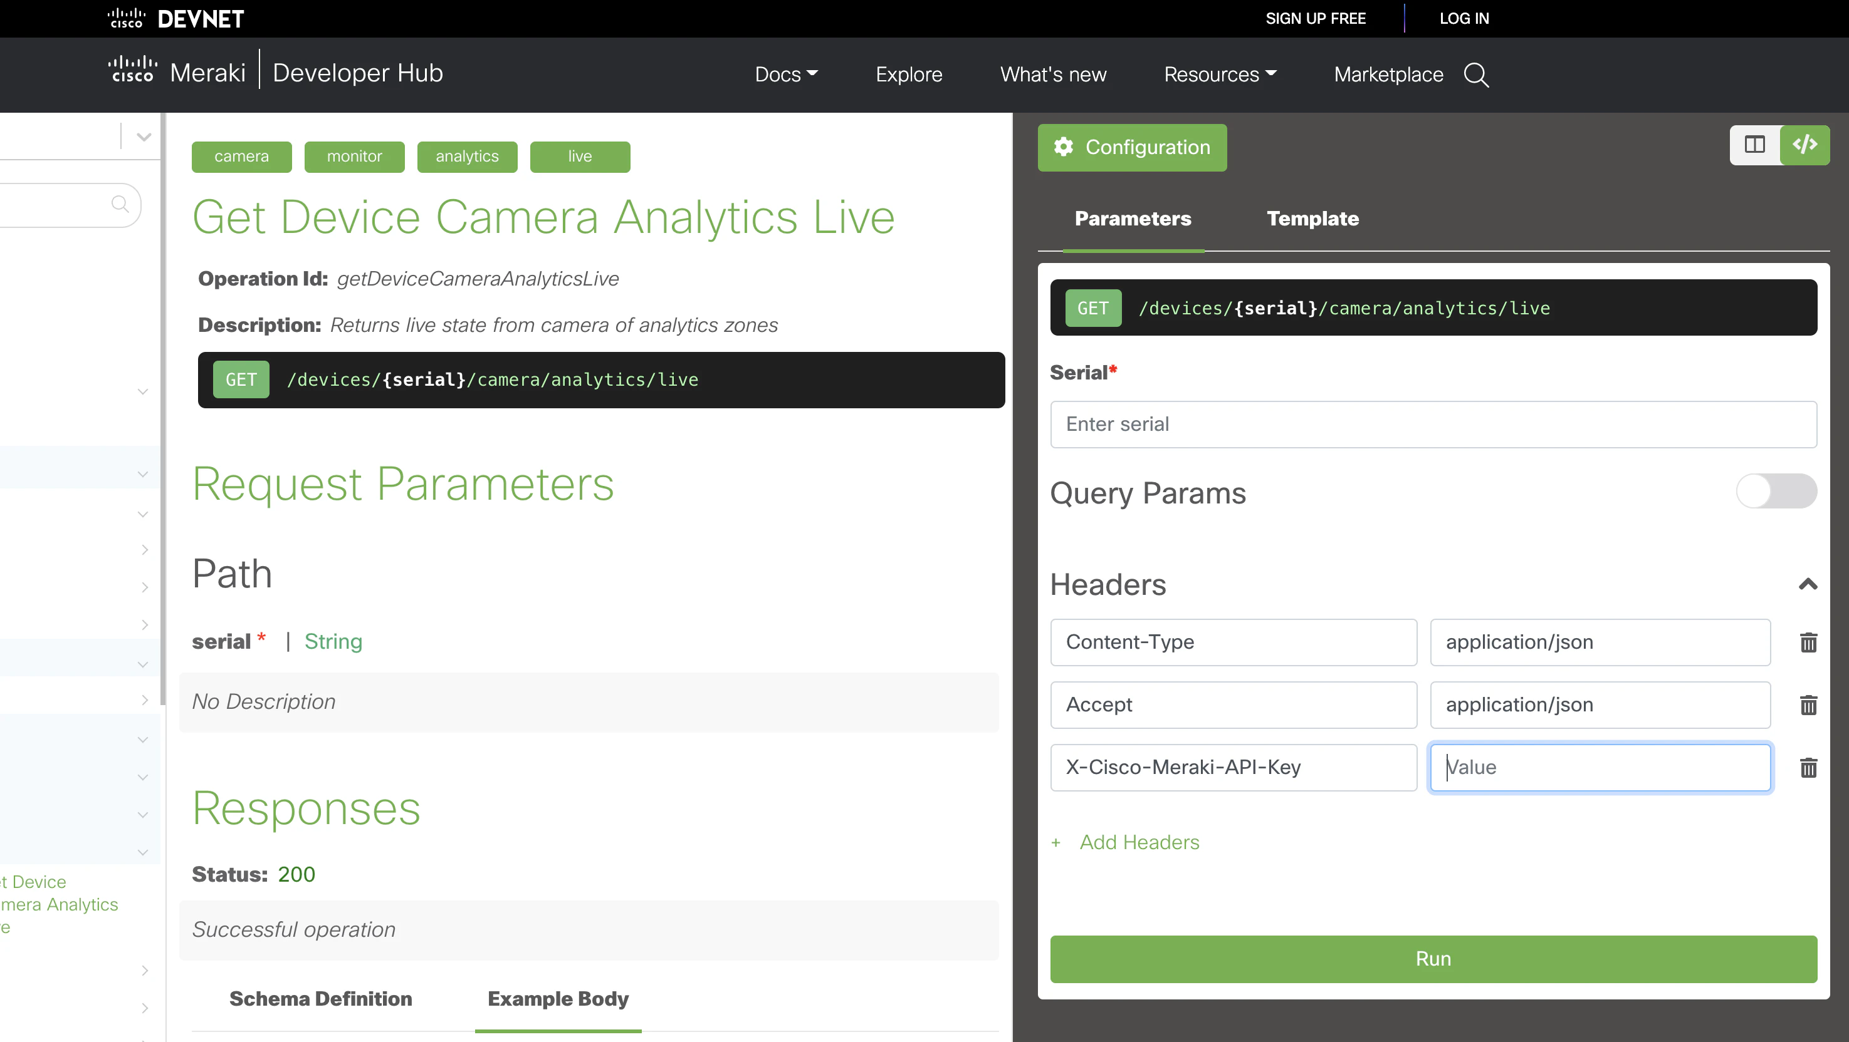Switch to the Template tab

(1312, 219)
